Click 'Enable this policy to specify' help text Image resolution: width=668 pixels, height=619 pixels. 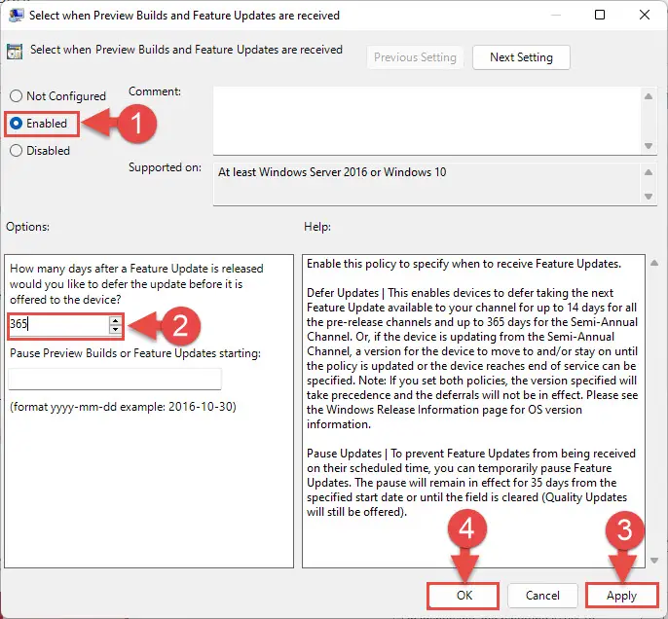464,264
